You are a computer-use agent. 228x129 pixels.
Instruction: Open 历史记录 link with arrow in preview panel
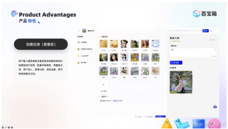click(x=213, y=40)
